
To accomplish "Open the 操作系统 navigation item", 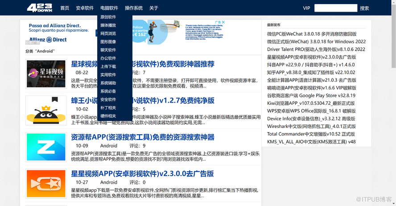I will coord(134,8).
